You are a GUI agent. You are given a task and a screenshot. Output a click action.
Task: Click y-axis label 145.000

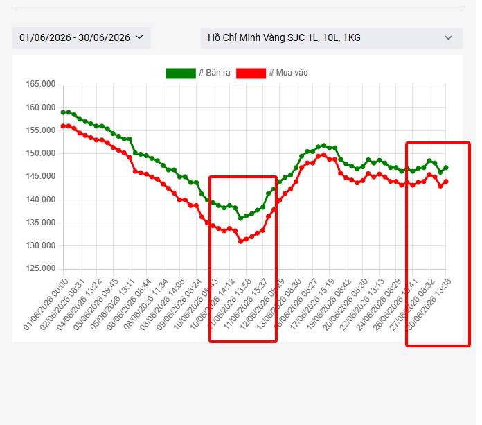[41, 176]
